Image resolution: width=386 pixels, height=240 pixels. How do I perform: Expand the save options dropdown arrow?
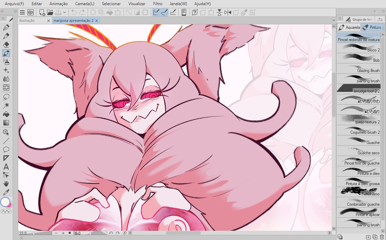[x=65, y=12]
